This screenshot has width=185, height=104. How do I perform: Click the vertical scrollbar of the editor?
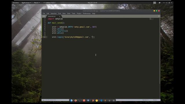[x=160, y=51]
